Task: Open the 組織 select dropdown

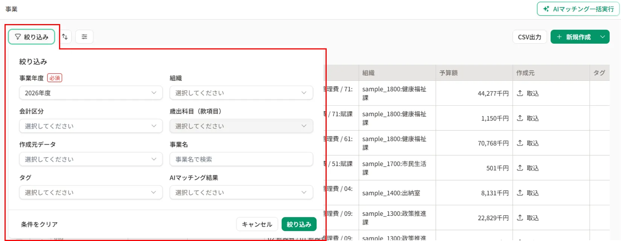Action: [241, 93]
